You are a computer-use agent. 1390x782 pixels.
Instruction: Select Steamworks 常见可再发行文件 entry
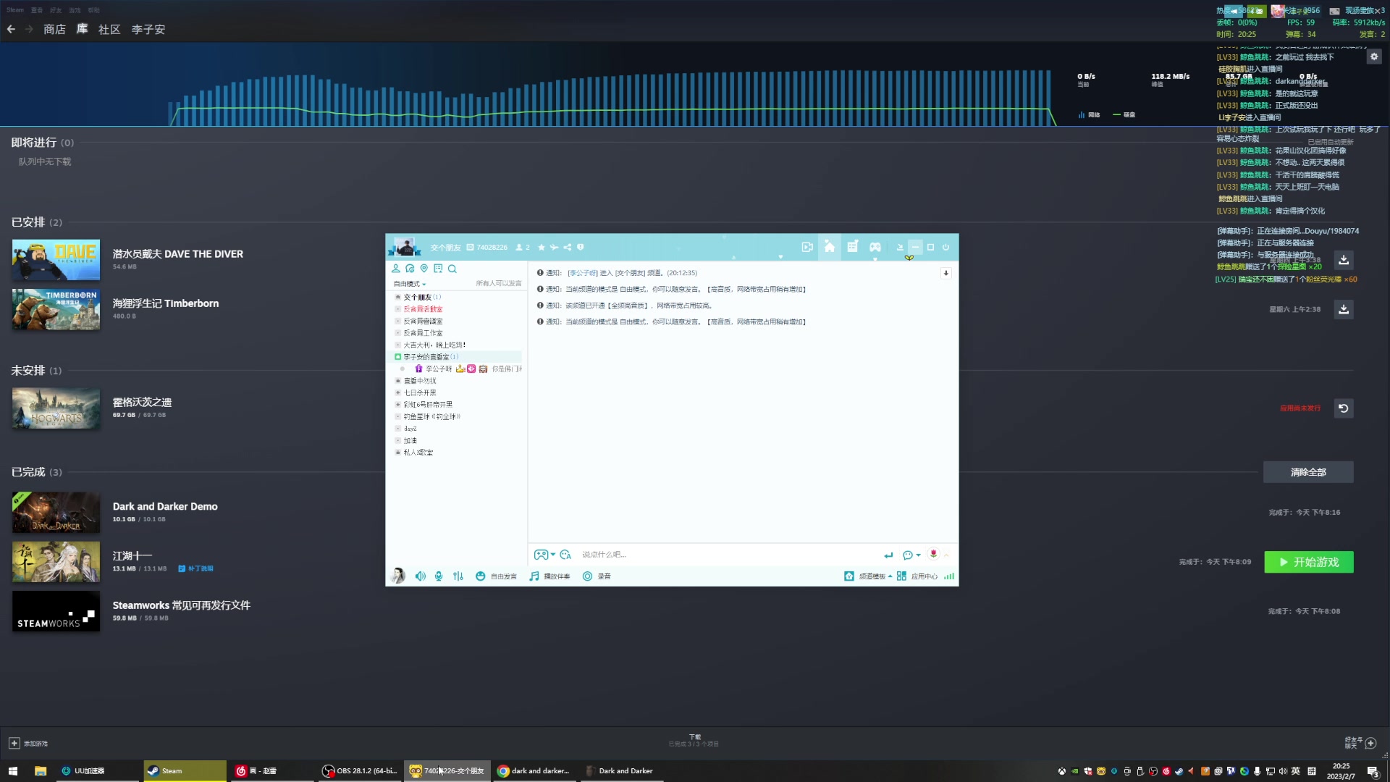[181, 605]
